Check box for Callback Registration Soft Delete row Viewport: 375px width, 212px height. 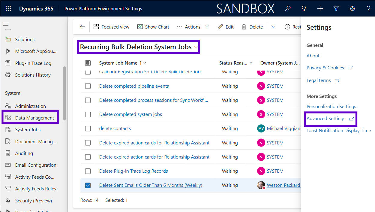click(x=88, y=72)
